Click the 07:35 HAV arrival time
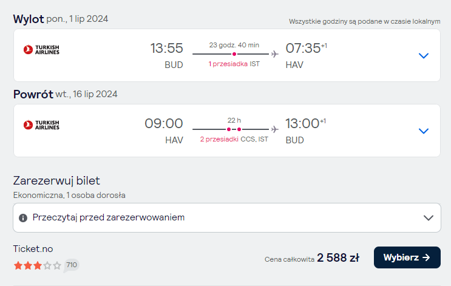This screenshot has width=451, height=286. (x=306, y=55)
